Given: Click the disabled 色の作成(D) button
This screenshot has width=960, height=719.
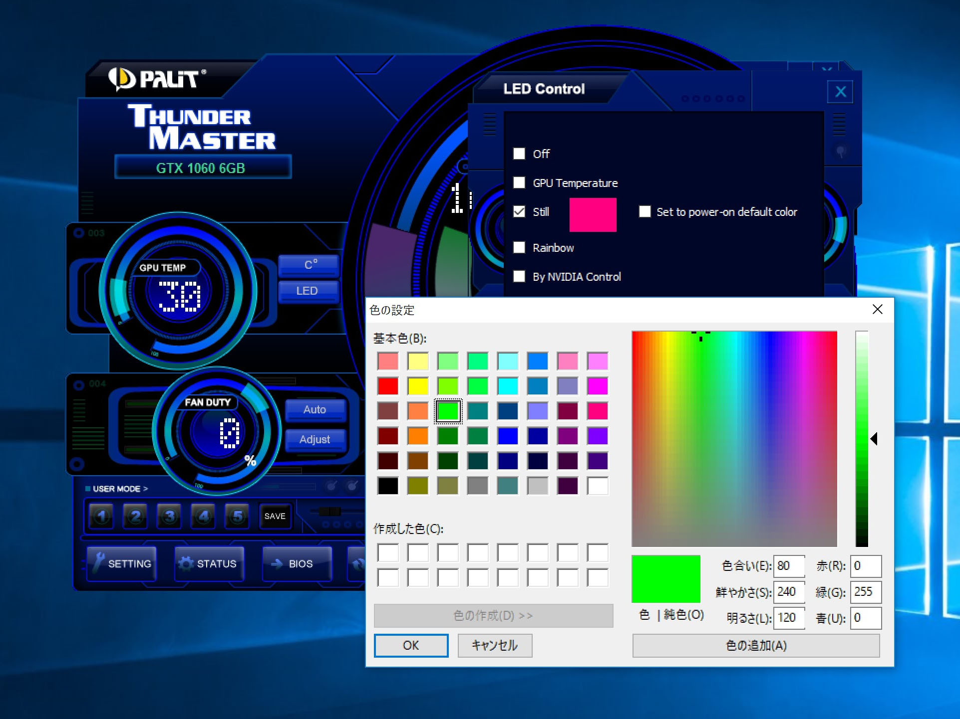Looking at the screenshot, I should [493, 616].
